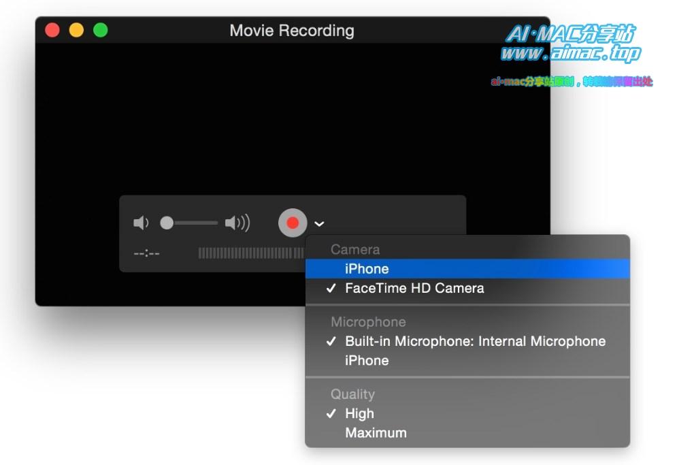Click the green full-screen window button
This screenshot has width=677, height=465.
point(101,30)
